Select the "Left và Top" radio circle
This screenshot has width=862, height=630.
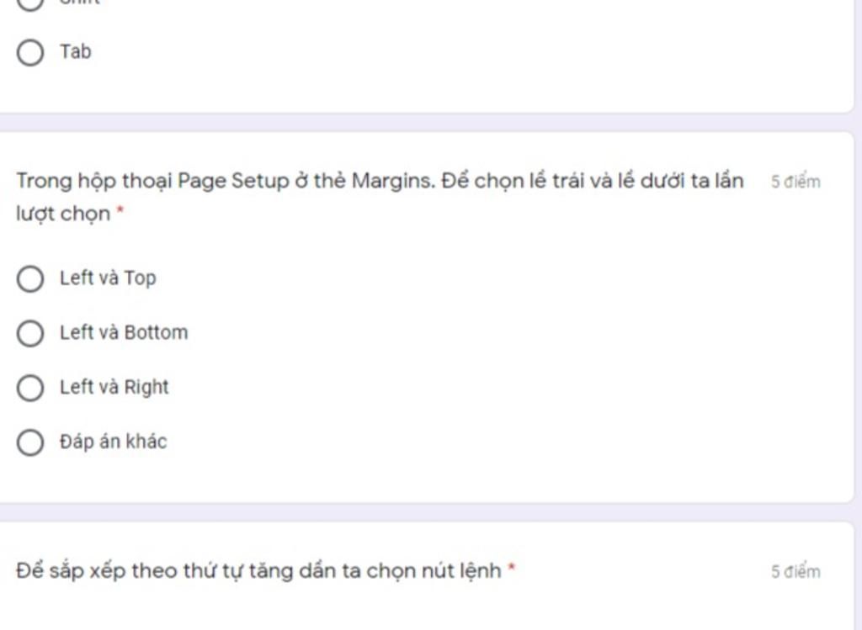tap(30, 278)
